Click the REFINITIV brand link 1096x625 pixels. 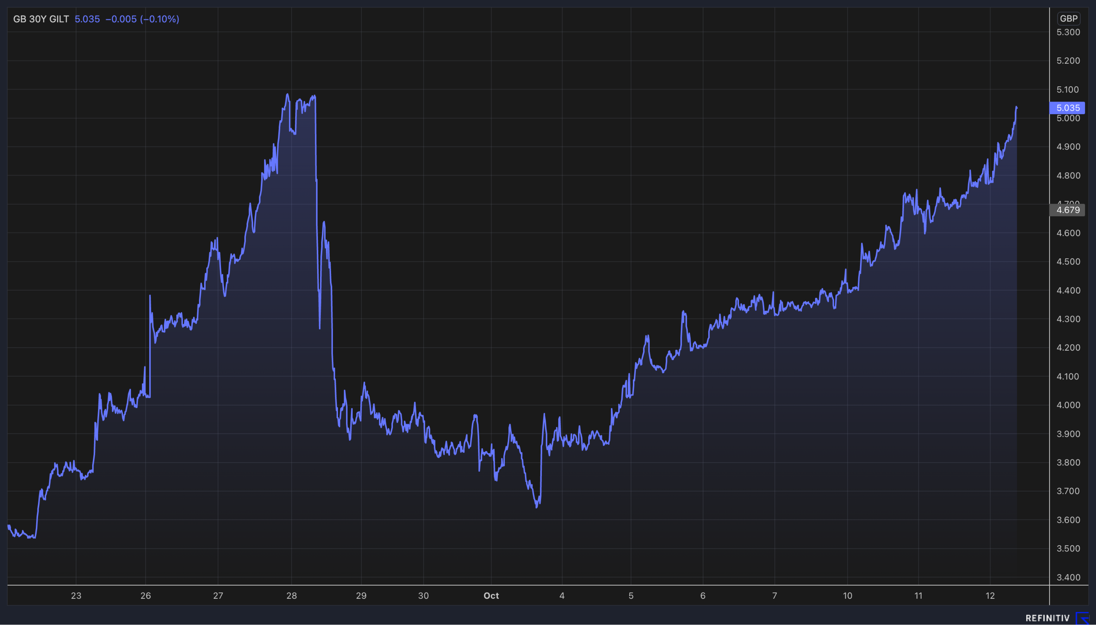(x=1047, y=618)
